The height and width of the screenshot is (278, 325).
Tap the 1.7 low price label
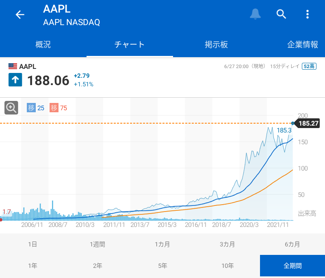[6, 212]
